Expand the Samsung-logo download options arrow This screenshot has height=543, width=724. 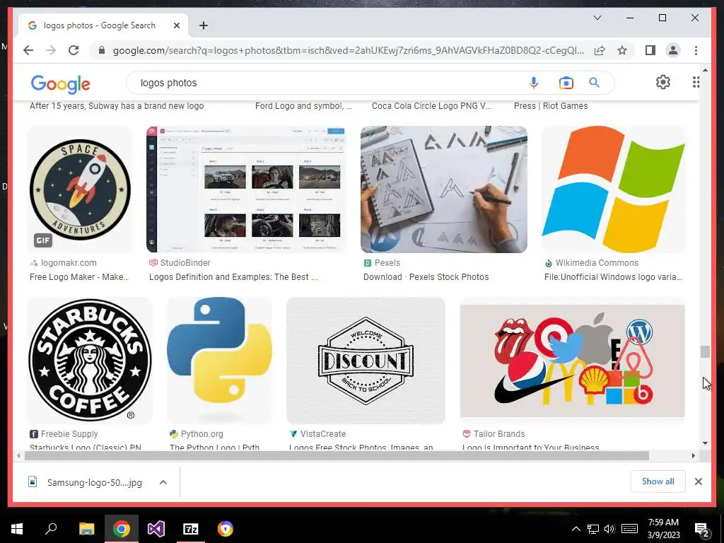point(163,482)
